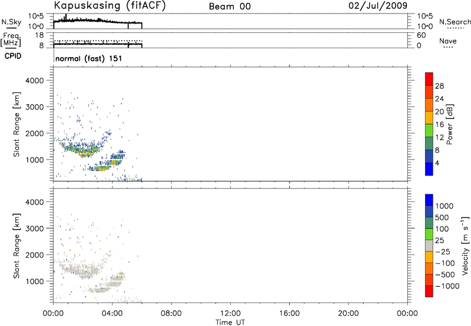Click the green segment of Velocity colorbar
Image resolution: width=471 pixels, height=326 pixels.
[x=429, y=234]
